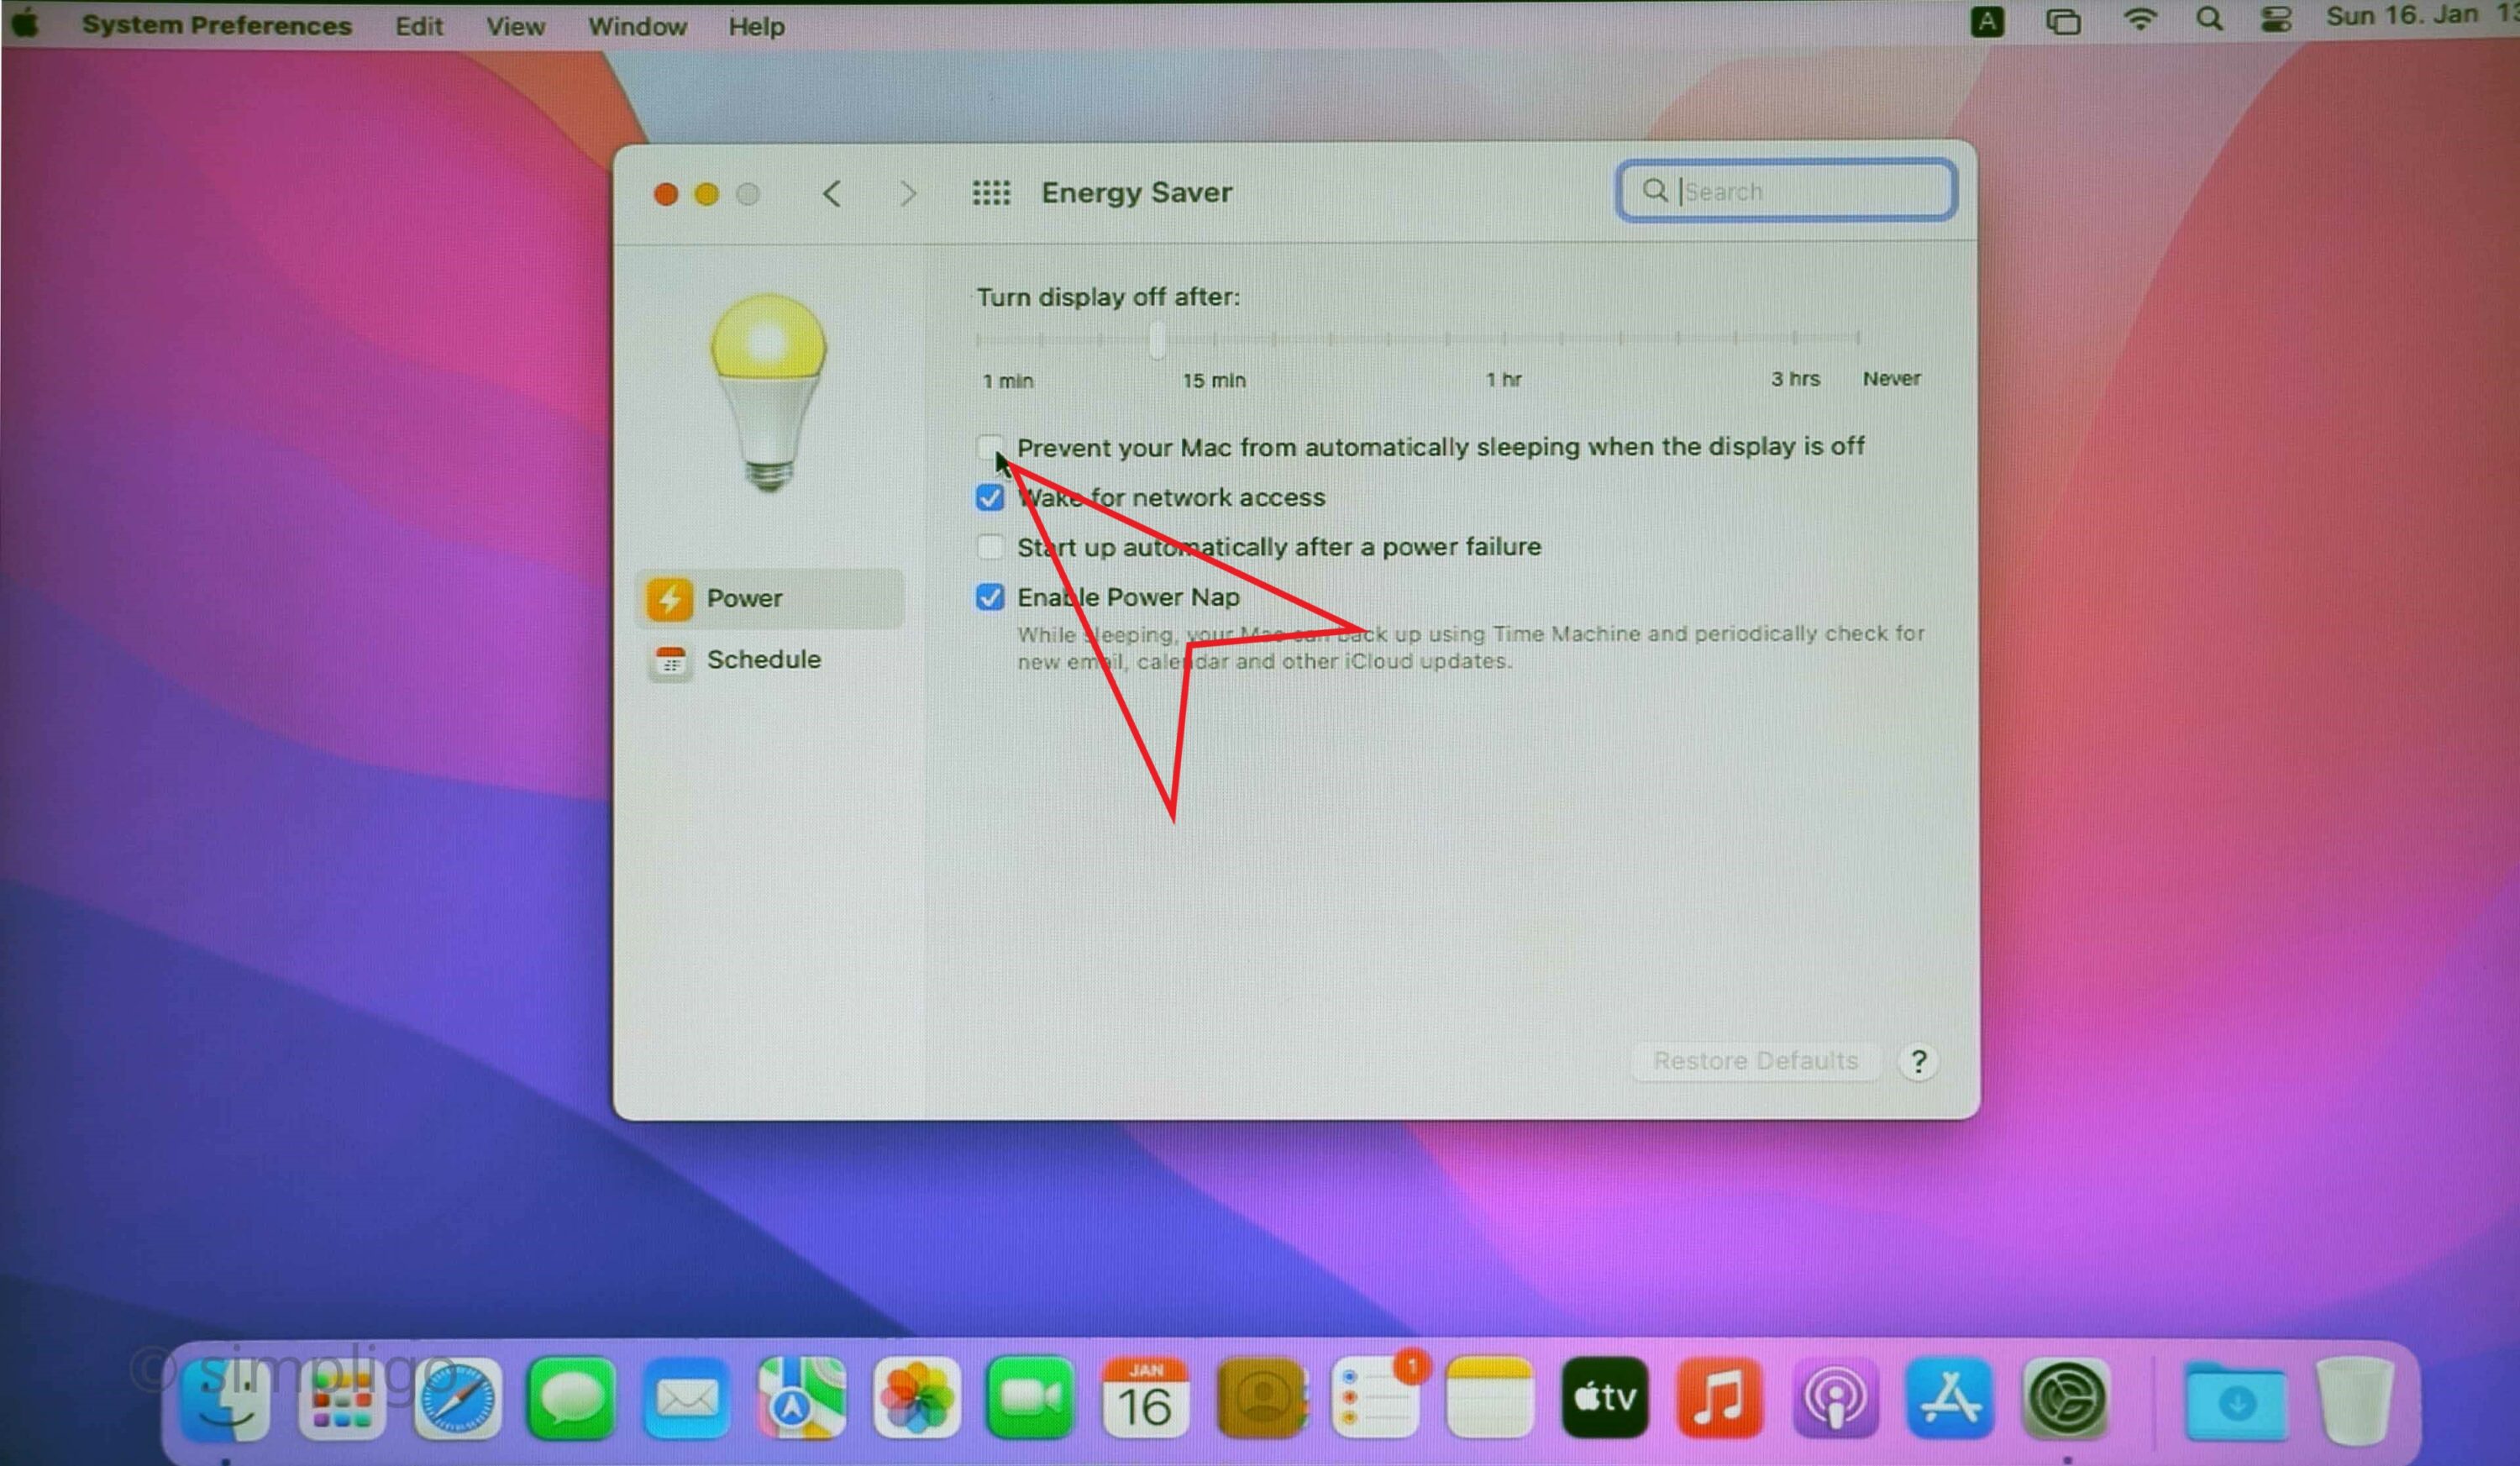The image size is (2520, 1466).
Task: Click the Help question mark button
Action: point(1918,1061)
